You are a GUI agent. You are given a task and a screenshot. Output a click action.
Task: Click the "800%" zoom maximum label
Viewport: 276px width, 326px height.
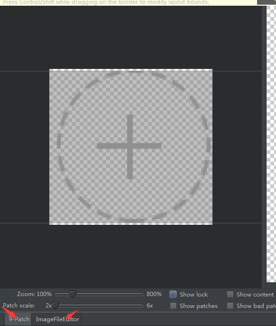pyautogui.click(x=154, y=294)
